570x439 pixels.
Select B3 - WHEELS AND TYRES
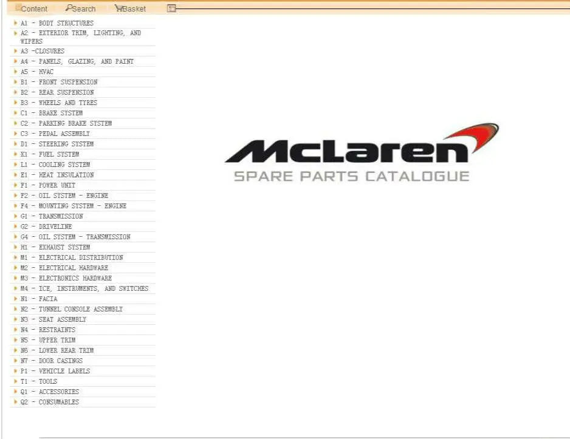[x=59, y=102]
